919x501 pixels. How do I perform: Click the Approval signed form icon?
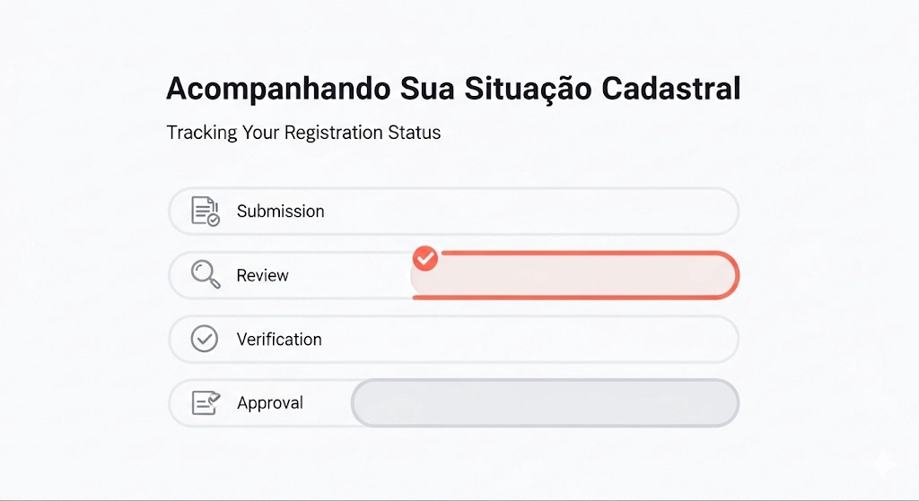(x=206, y=402)
